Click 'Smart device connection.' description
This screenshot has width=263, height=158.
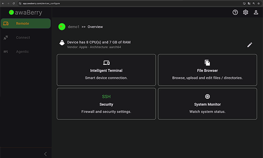pos(106,78)
